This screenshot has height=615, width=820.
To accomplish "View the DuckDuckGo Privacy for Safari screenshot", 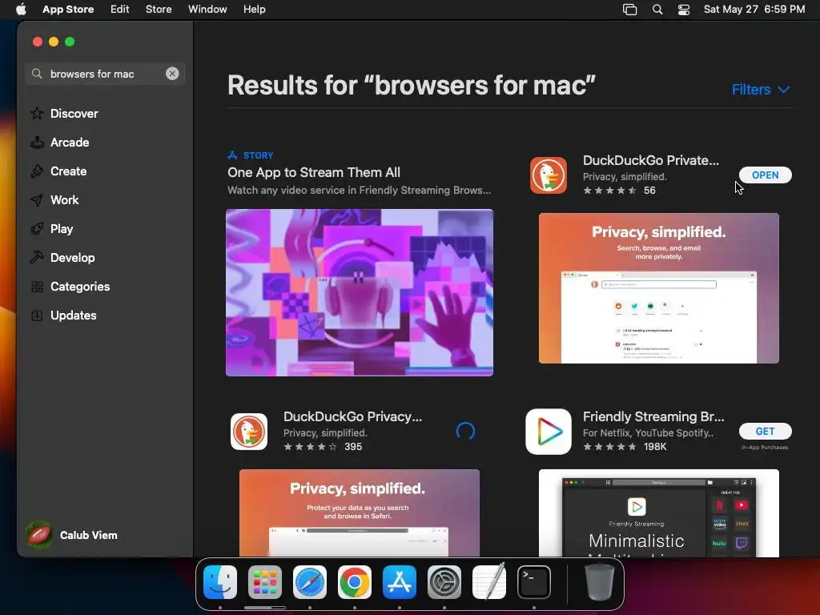I will (x=360, y=513).
